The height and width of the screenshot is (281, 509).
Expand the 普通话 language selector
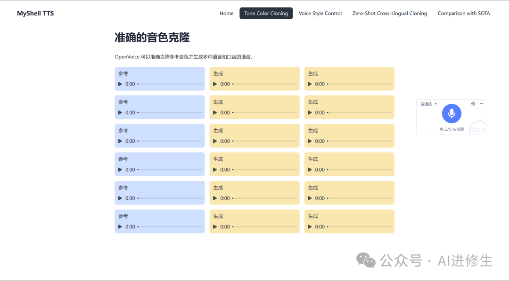click(428, 104)
